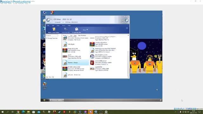Open File Explorer from the host taskbar
This screenshot has width=203, height=114.
28,112
